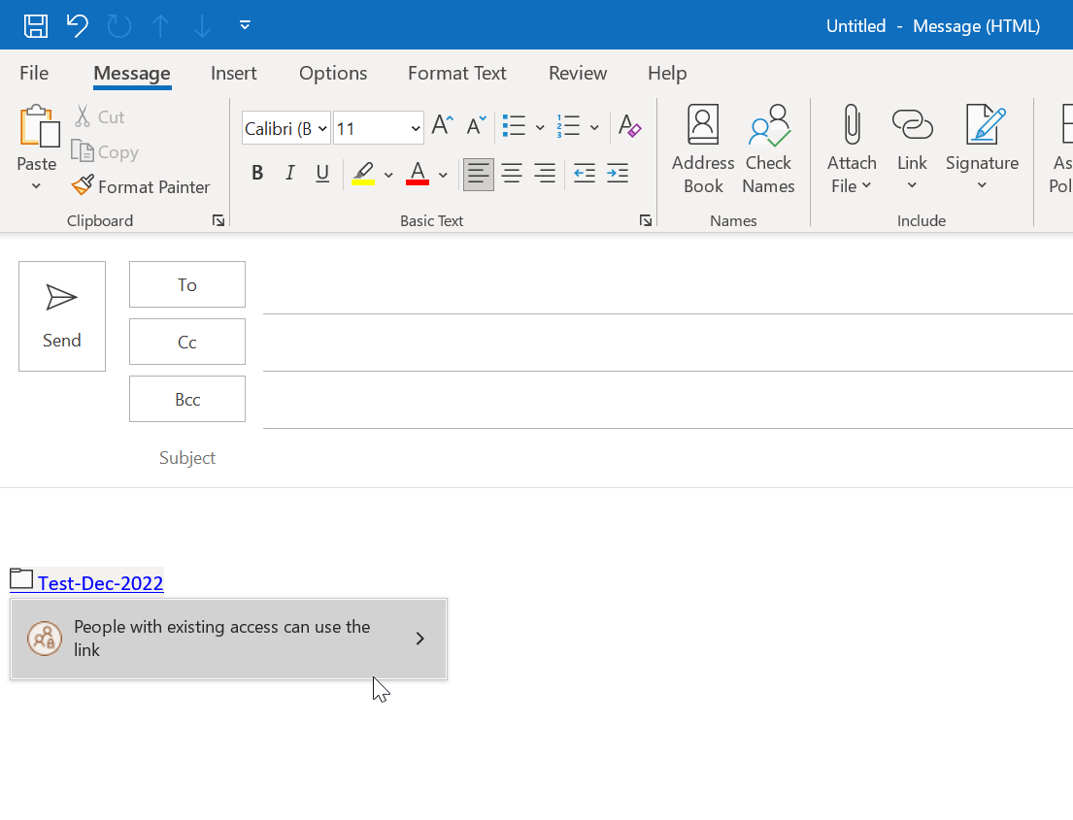Open Attach File paperclip menu
Image resolution: width=1073 pixels, height=820 pixels.
[x=852, y=149]
